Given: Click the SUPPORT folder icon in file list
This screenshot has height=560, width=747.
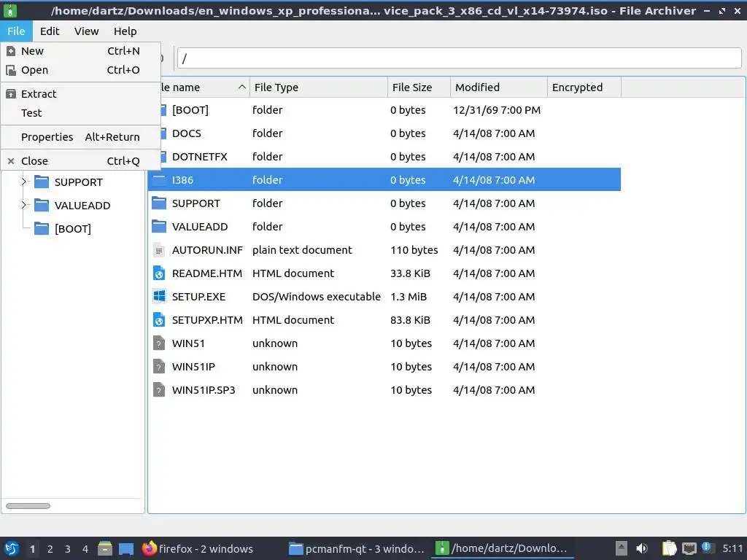Looking at the screenshot, I should [158, 203].
